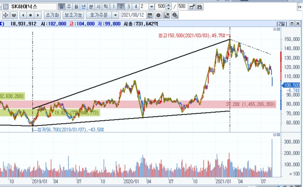Click the 500 count stepper arrows

169,6
